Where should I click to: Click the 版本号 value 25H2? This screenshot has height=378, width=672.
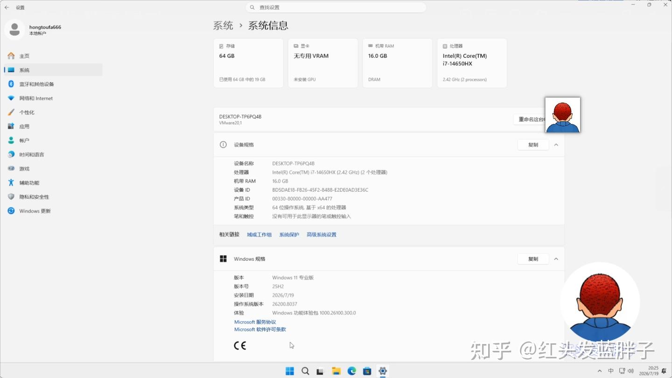point(278,287)
